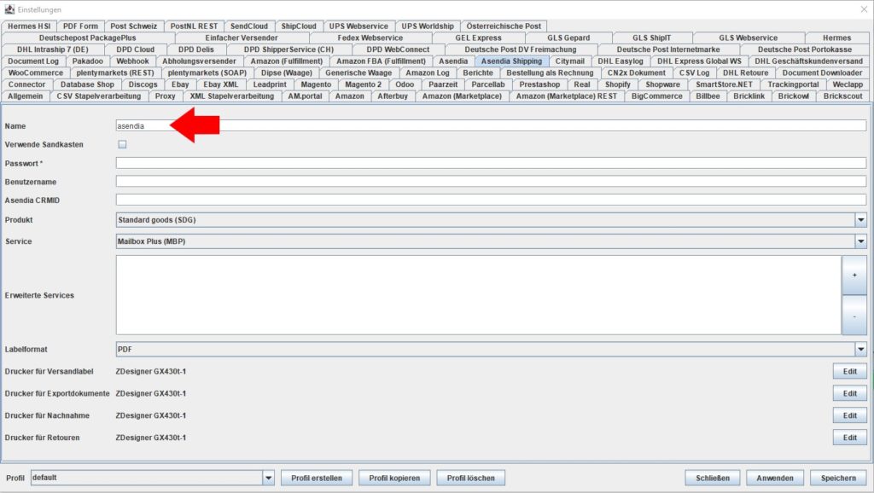Open the CSV Stapelverarbeitung tab
Screen dimensions: 874x493
99,96
